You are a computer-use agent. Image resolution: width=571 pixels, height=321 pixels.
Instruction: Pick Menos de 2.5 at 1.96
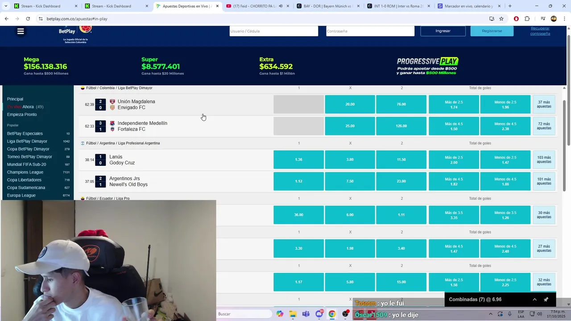pyautogui.click(x=505, y=104)
